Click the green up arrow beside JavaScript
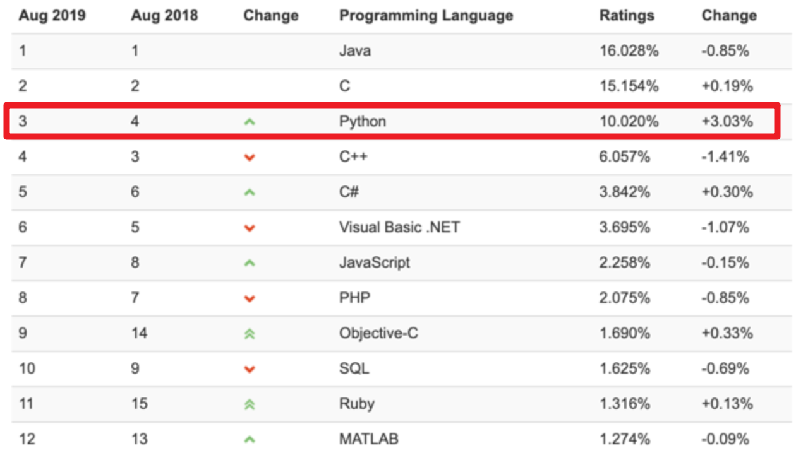Image resolution: width=796 pixels, height=453 pixels. point(250,262)
